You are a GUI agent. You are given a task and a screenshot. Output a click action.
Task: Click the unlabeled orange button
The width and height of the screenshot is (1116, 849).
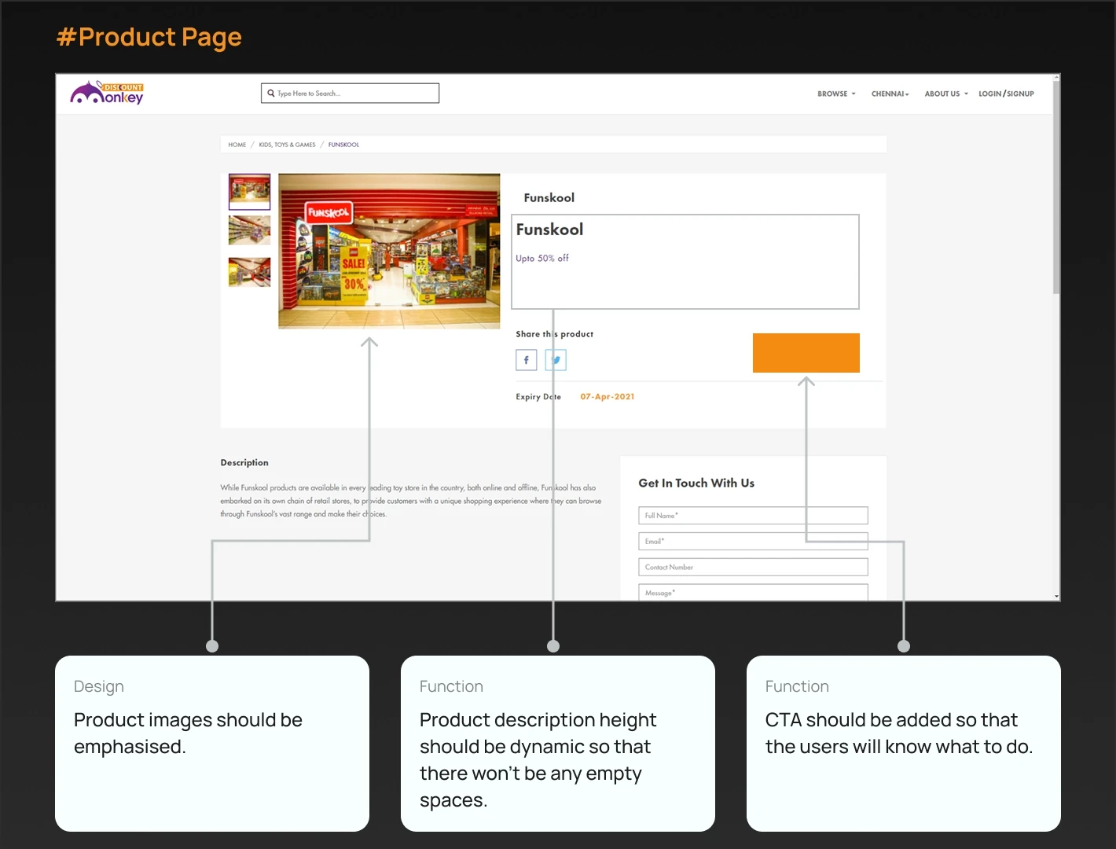click(x=806, y=353)
